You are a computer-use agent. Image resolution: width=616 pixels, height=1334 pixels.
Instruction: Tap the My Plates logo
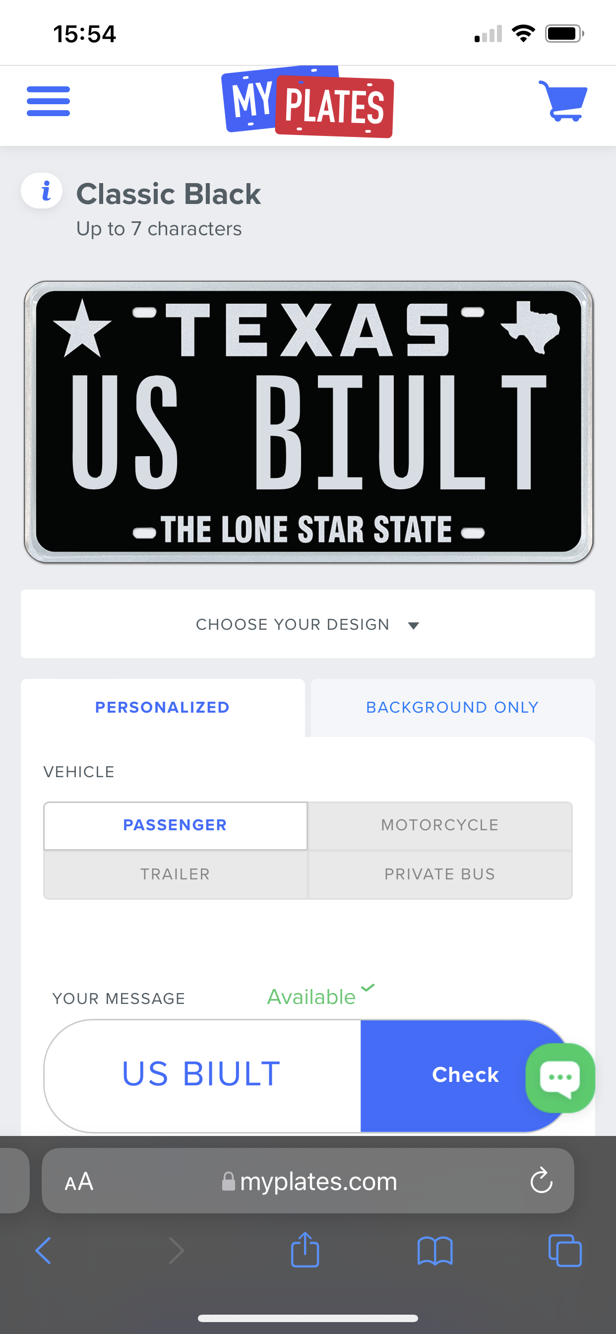pos(308,103)
